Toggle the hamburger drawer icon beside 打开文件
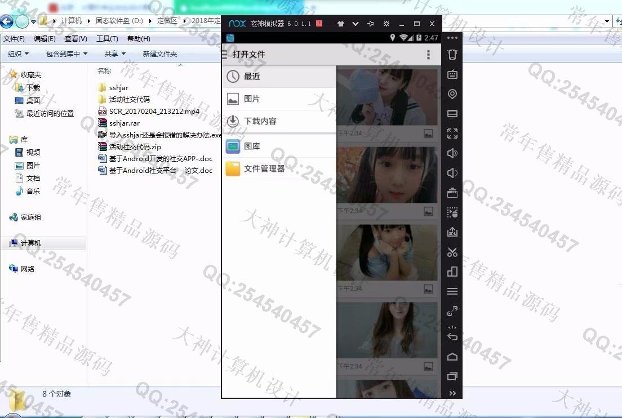 click(225, 55)
